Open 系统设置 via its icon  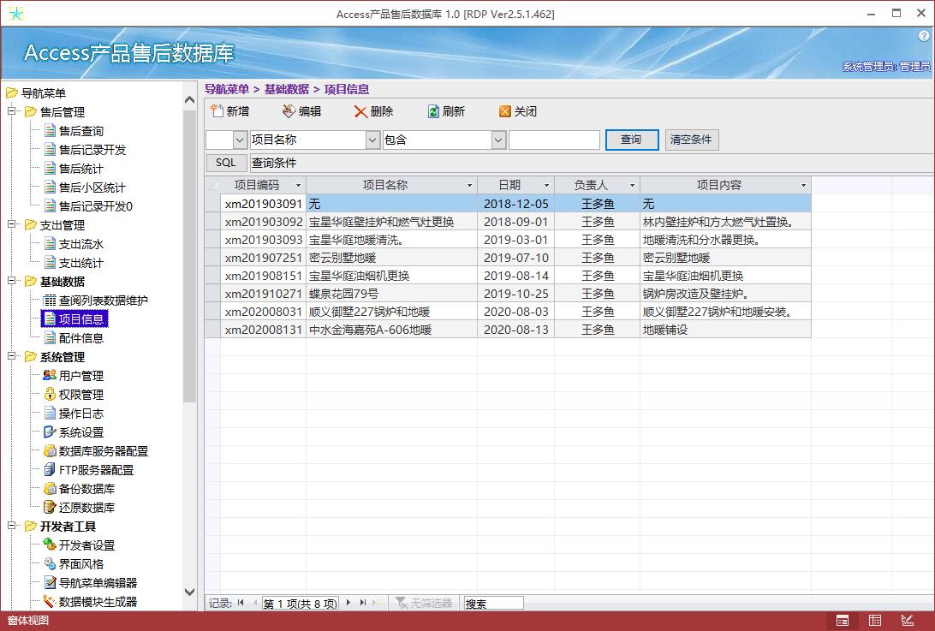[x=50, y=432]
